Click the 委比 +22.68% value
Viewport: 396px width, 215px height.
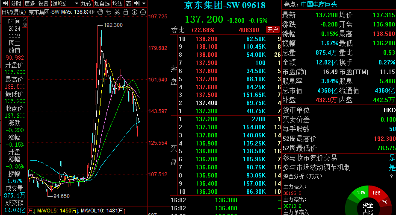(203, 30)
